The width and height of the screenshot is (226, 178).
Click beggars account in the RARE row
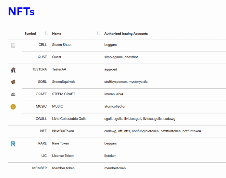(110, 143)
